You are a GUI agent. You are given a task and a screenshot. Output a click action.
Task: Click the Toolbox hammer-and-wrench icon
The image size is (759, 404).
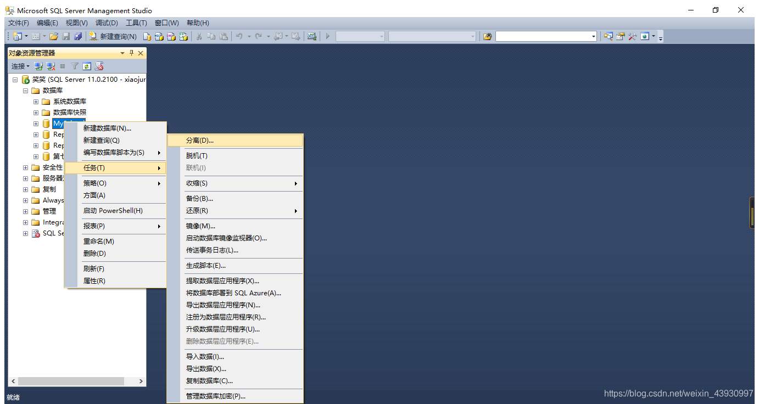633,36
